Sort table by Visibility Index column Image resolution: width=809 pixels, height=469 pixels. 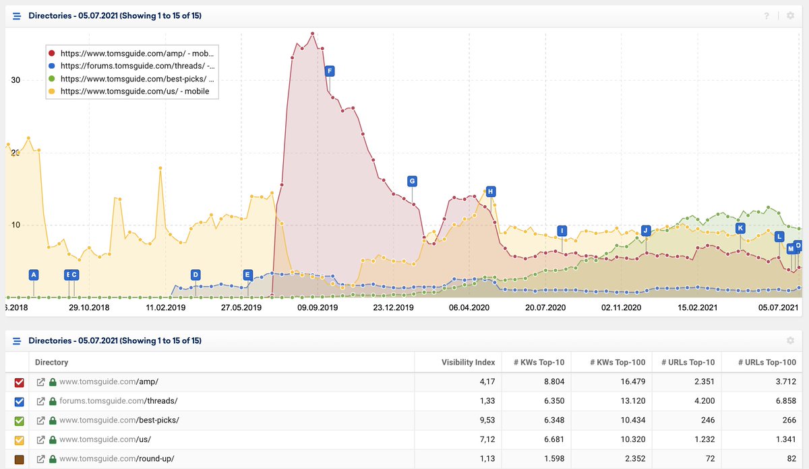468,362
